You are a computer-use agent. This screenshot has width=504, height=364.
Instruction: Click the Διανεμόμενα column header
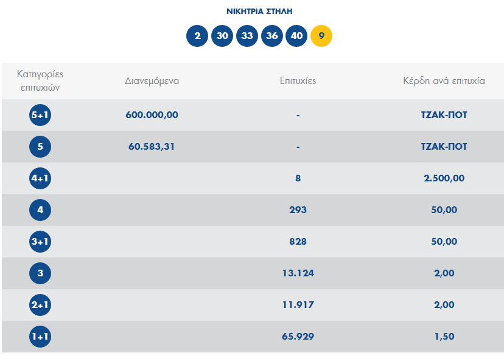152,80
